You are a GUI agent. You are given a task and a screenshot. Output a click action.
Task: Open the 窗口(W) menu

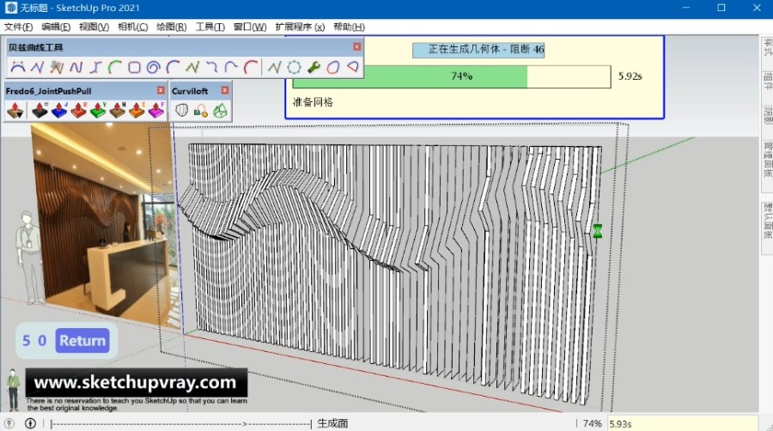pyautogui.click(x=250, y=27)
